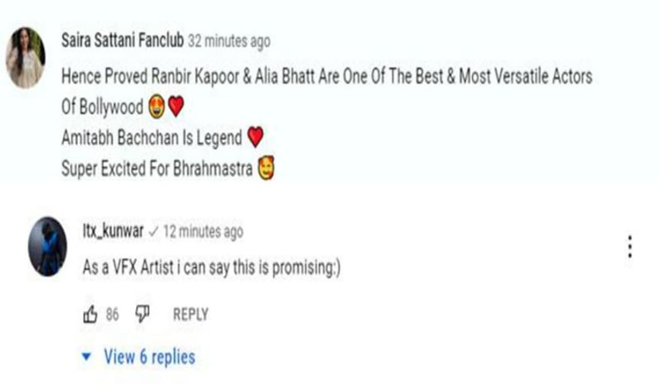Viewport: 659px width, 389px height.
Task: Click the 12 minutes ago timestamp
Action: pos(203,232)
